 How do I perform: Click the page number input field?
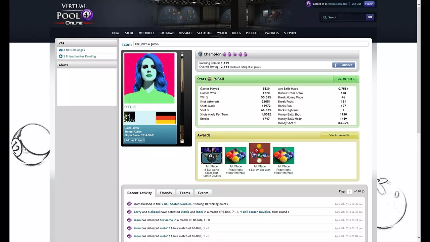click(350, 192)
